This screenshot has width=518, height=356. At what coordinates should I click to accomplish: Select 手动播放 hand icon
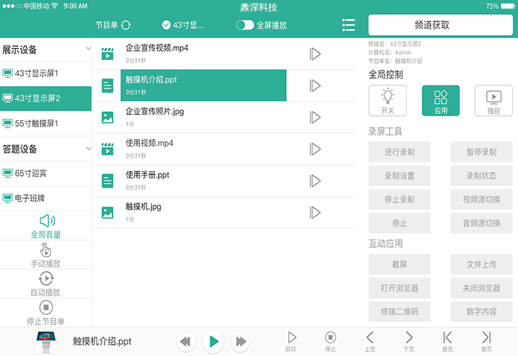pos(46,250)
